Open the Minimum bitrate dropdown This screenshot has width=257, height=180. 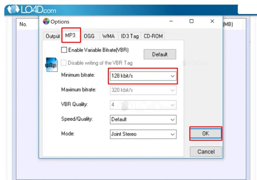pyautogui.click(x=143, y=76)
